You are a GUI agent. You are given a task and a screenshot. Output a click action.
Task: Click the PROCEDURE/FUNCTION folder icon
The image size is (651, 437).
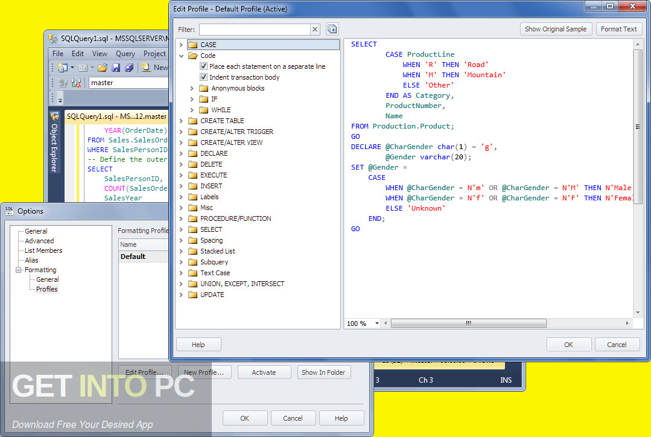192,218
